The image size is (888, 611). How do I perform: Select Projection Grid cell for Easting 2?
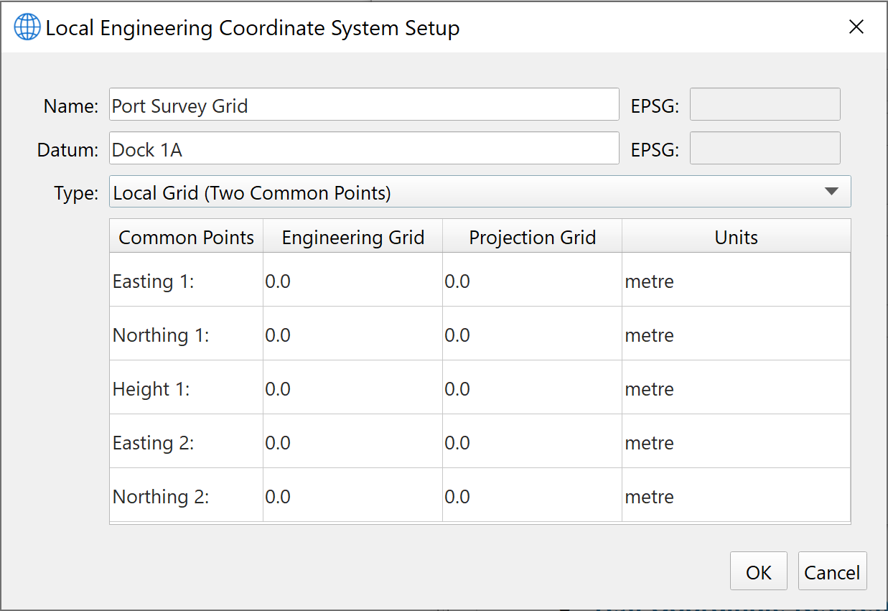coord(532,442)
